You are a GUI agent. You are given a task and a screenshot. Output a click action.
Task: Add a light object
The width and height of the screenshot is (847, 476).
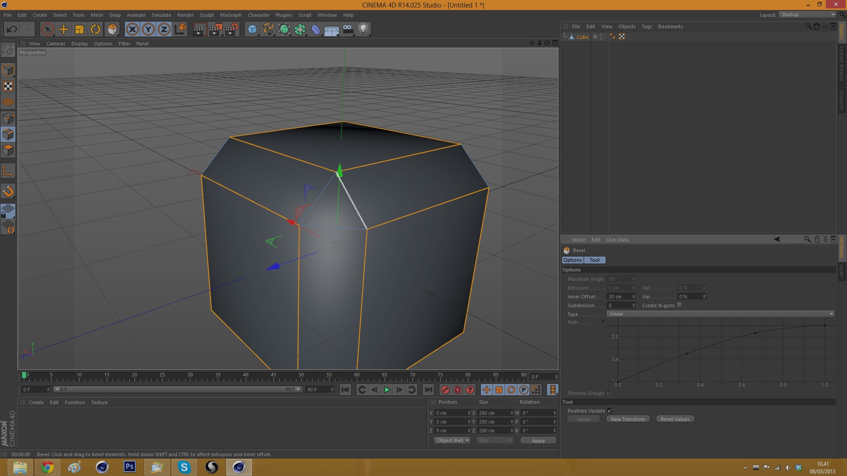[x=364, y=30]
